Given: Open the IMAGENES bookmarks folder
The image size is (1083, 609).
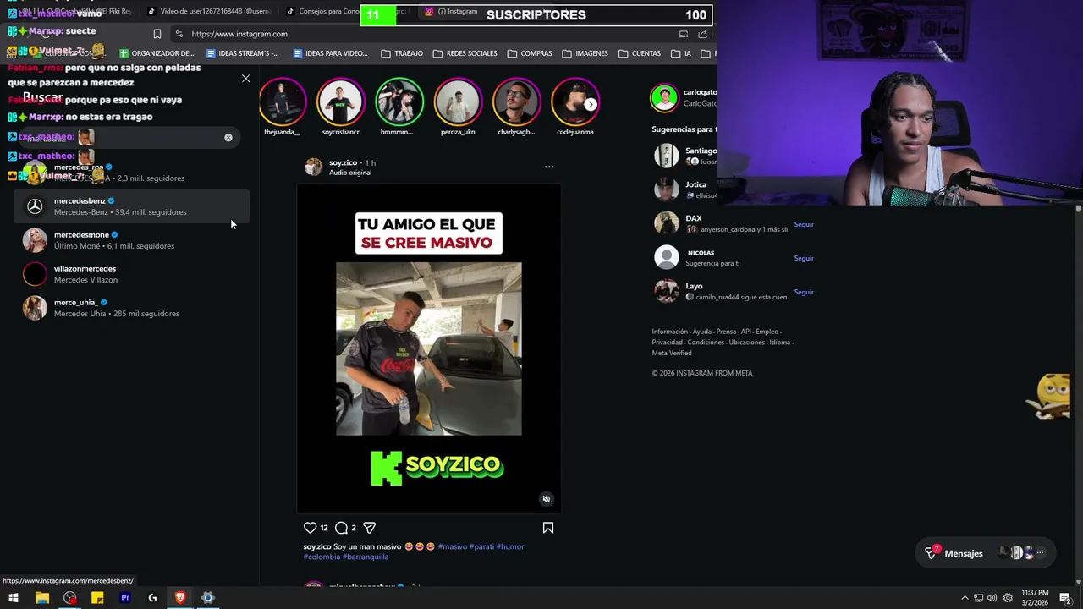Looking at the screenshot, I should tap(585, 53).
